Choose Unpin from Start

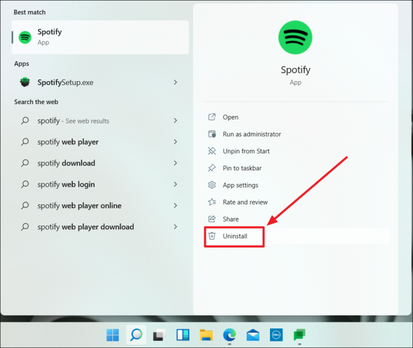(297, 151)
